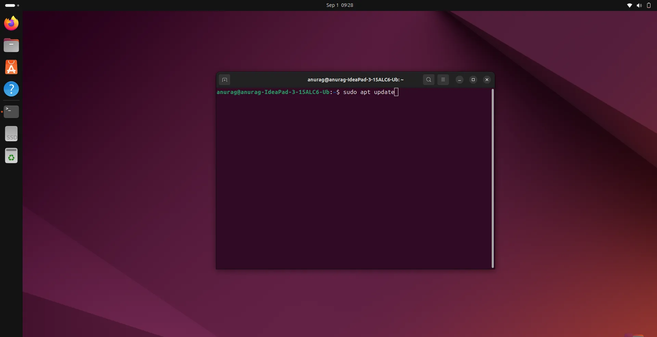The height and width of the screenshot is (337, 657).
Task: Open battery status indicator
Action: click(648, 5)
